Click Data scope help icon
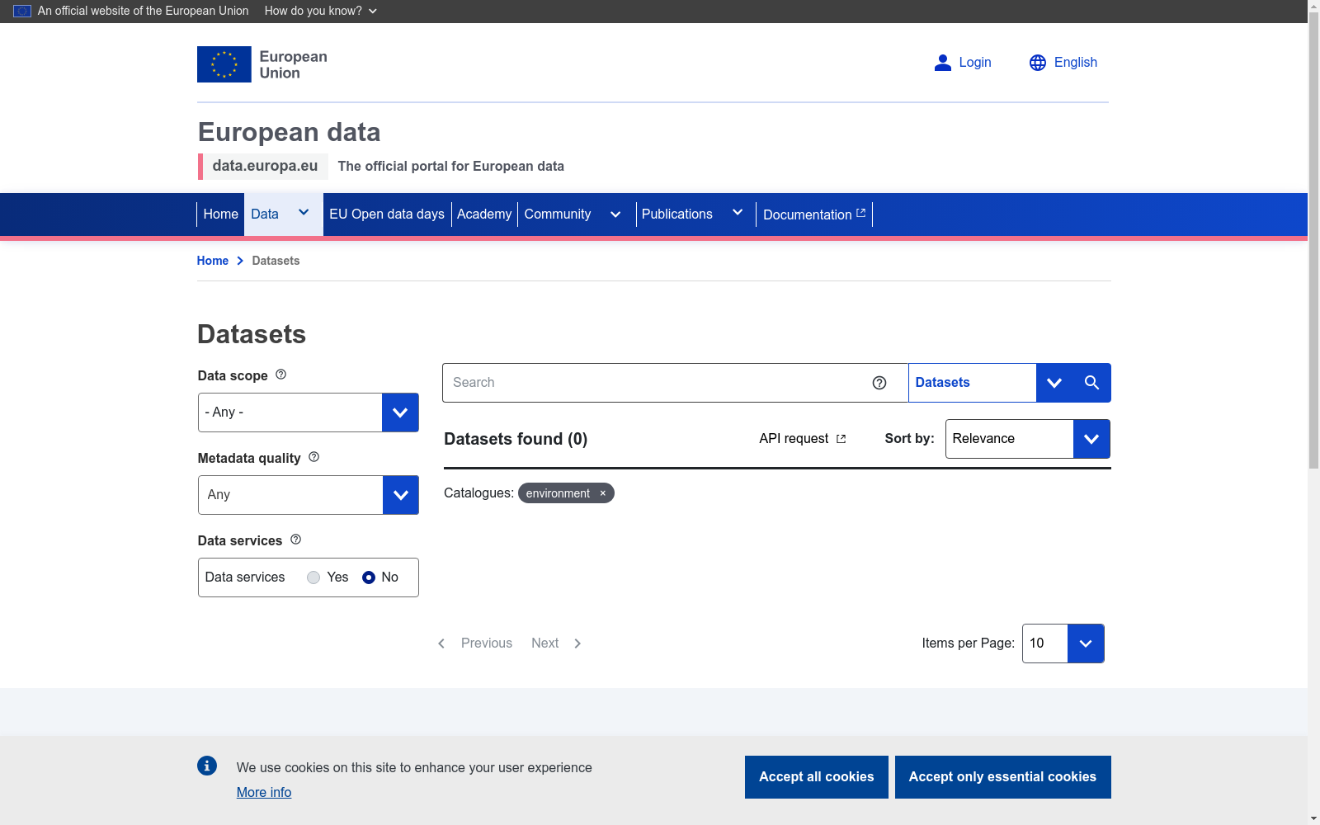 click(x=280, y=375)
